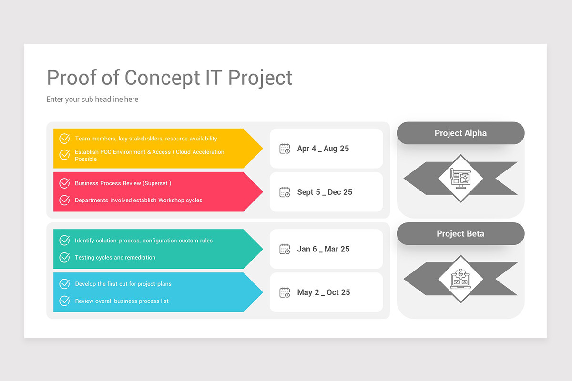Image resolution: width=572 pixels, height=381 pixels.
Task: Select the May 2 _ Oct 25 date text
Action: 324,292
